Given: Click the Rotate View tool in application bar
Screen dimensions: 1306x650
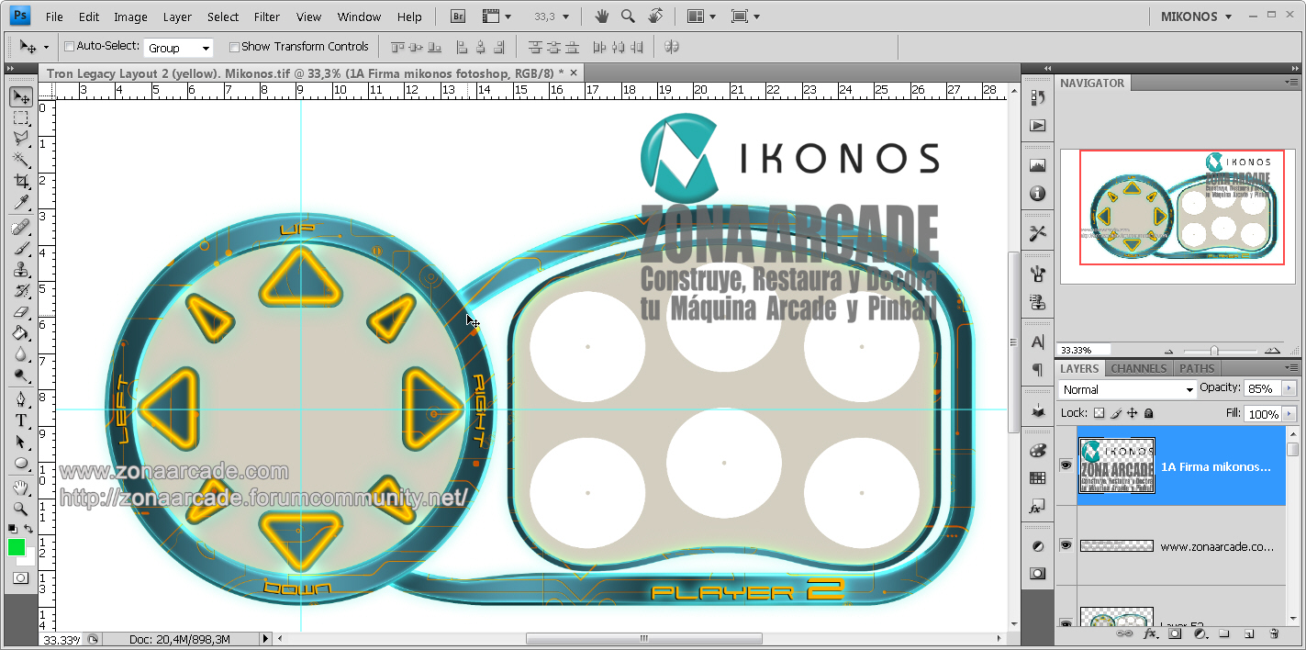Looking at the screenshot, I should [x=655, y=17].
